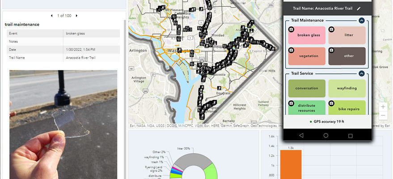Click the Trail Name header on phone

tap(322, 9)
